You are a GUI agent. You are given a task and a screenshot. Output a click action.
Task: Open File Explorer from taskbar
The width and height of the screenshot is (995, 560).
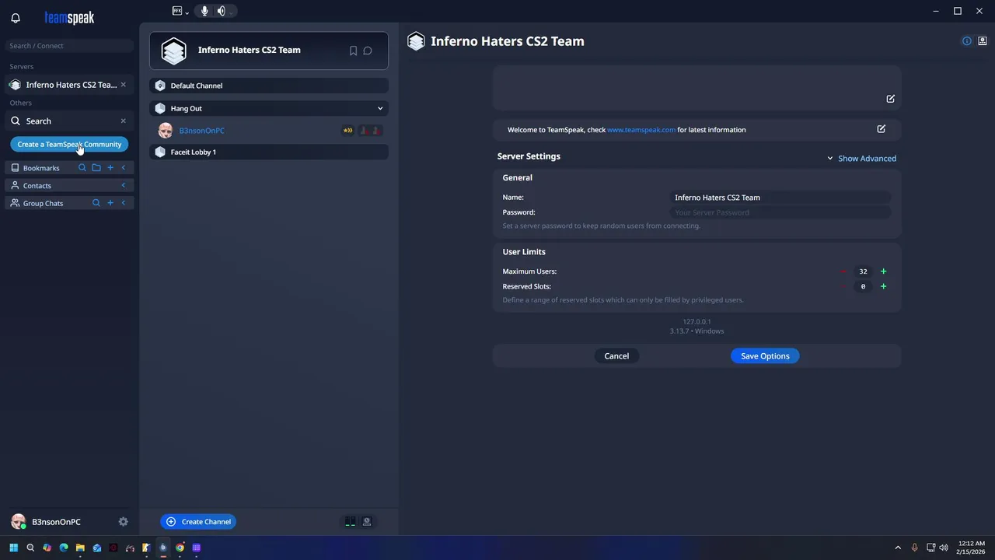pyautogui.click(x=80, y=548)
